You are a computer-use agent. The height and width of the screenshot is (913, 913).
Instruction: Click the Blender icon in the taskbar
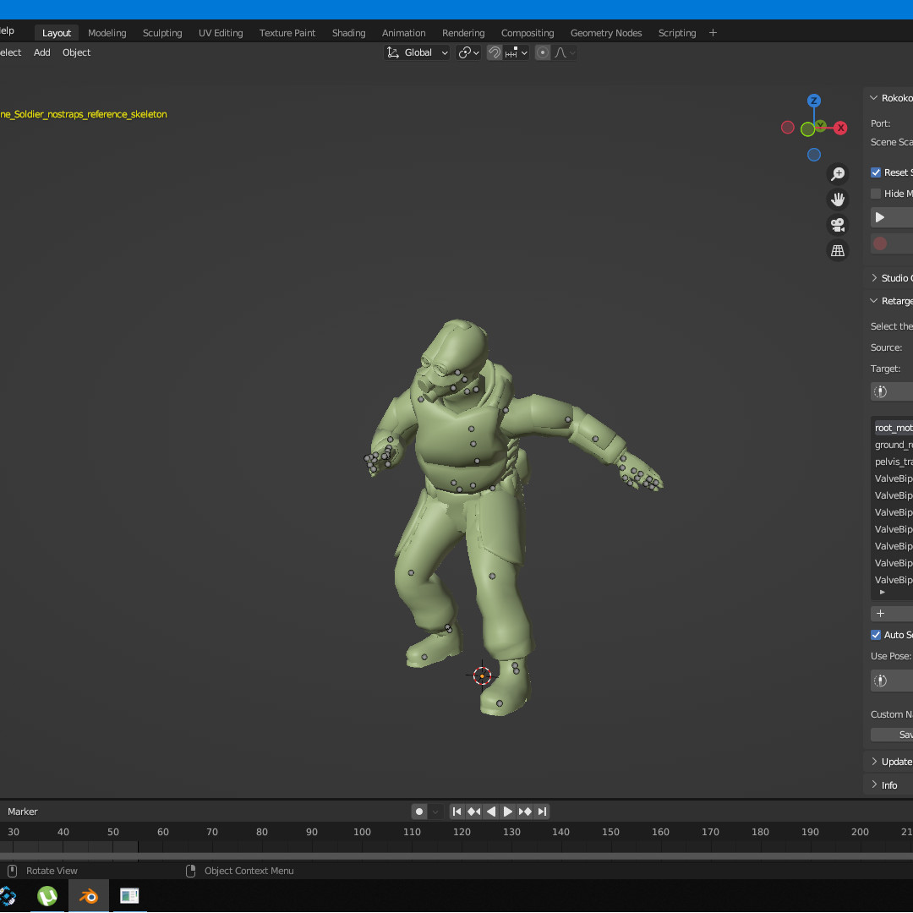(88, 895)
